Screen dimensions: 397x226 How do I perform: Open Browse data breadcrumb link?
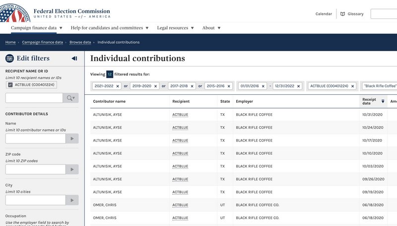80,42
